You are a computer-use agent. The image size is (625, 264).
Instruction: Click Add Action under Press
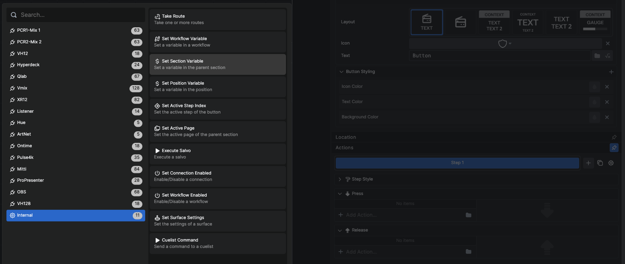[x=361, y=215]
